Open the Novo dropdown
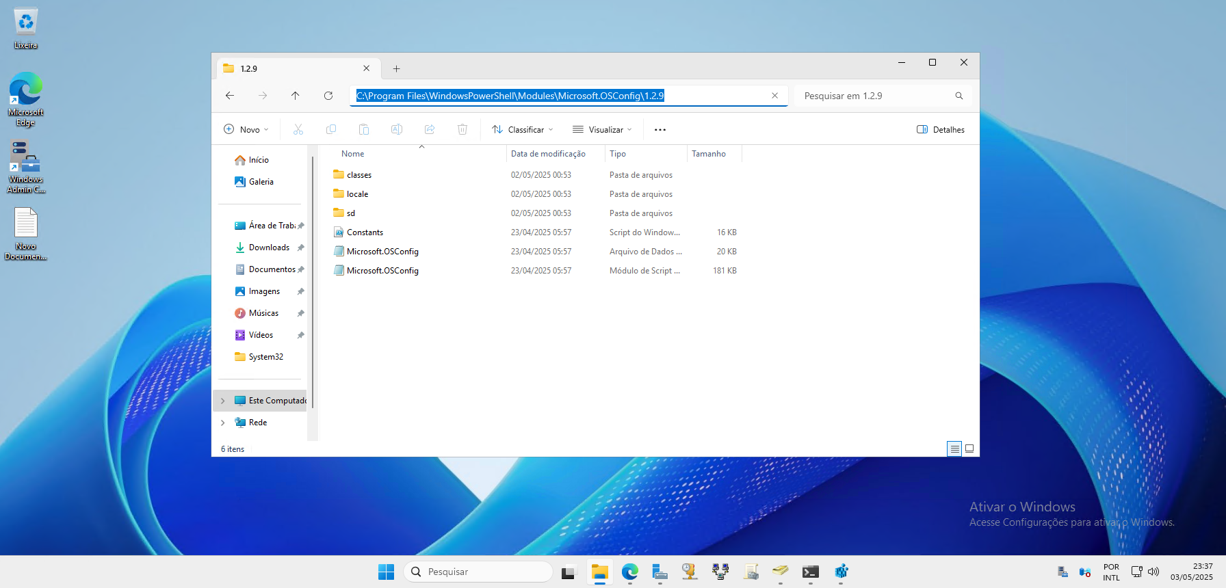 (x=246, y=129)
